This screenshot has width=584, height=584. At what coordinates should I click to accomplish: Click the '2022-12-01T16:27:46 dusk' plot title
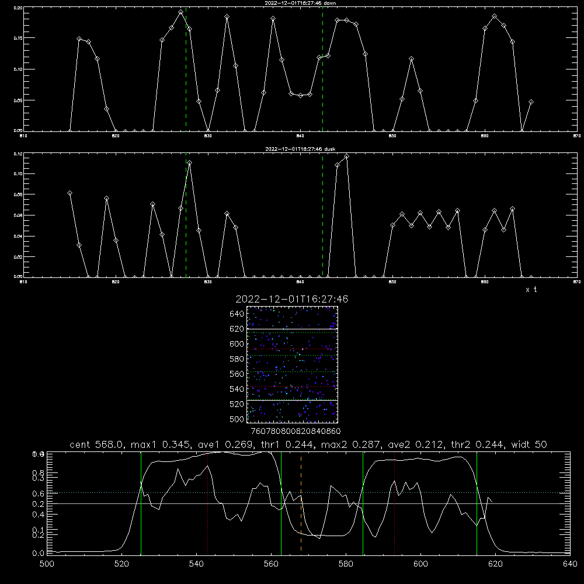pos(300,149)
